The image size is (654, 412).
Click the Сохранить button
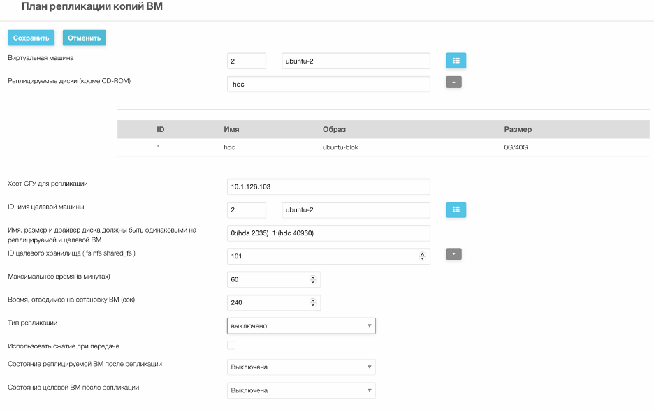click(31, 38)
